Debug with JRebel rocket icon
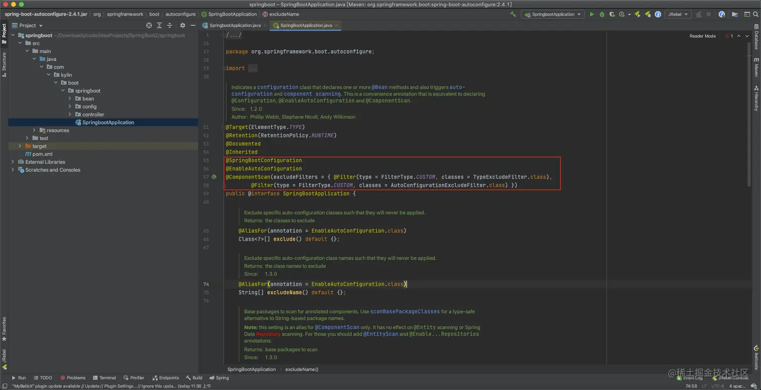761x390 pixels. pos(647,15)
